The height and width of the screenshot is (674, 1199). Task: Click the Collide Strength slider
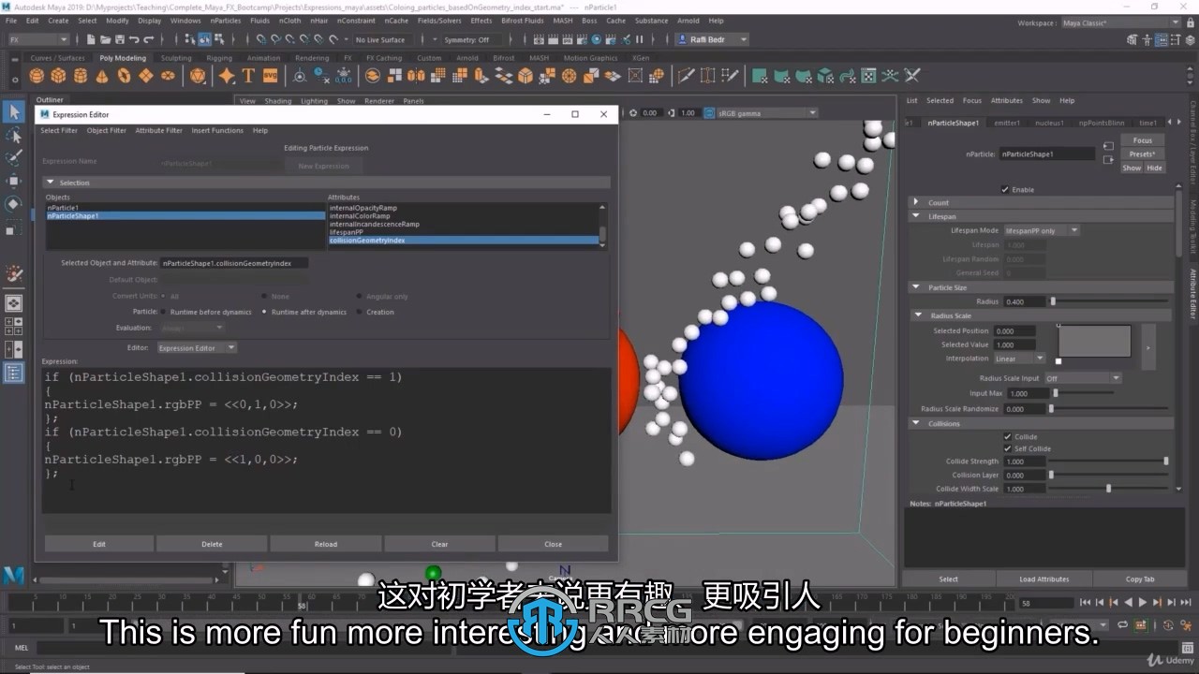click(1109, 461)
